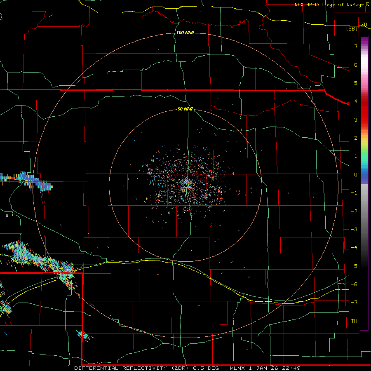Click the '6' value on color scale

coord(356,65)
